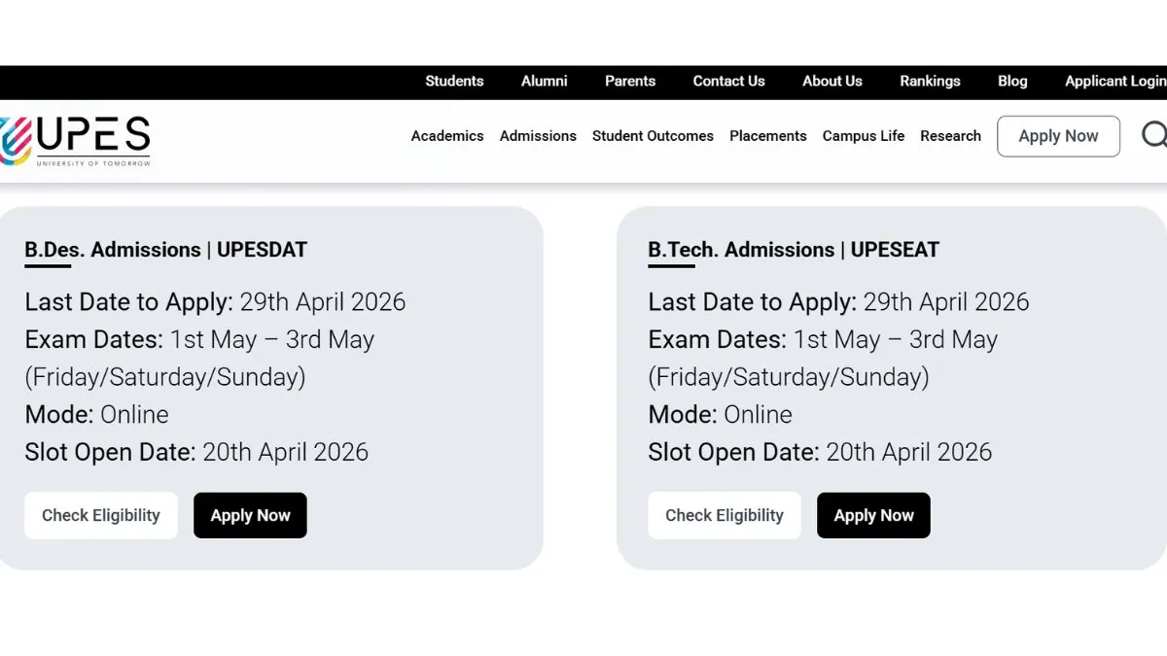
Task: Open the Campus Life section
Action: [863, 136]
